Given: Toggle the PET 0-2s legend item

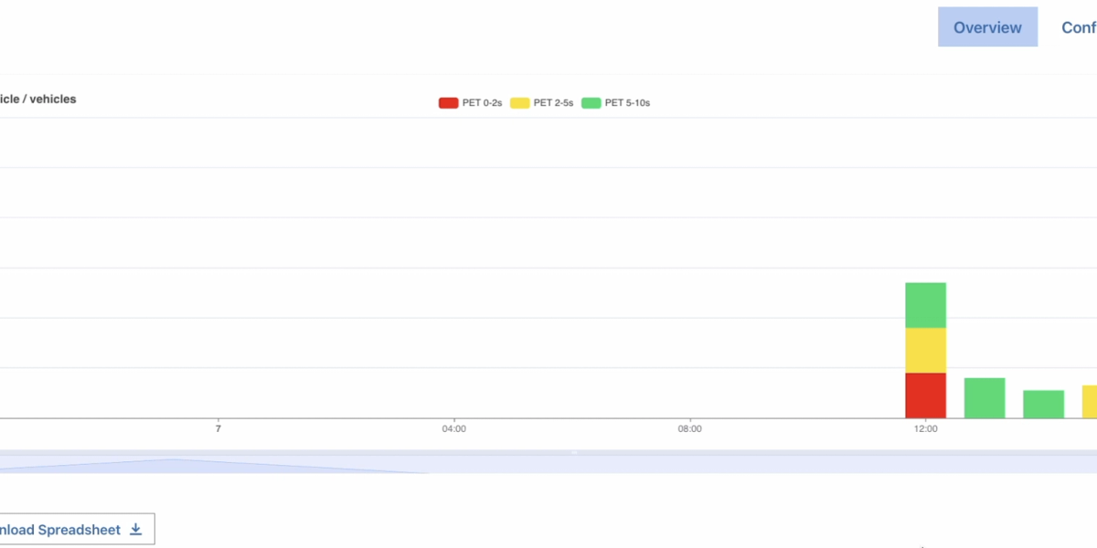Looking at the screenshot, I should 471,103.
